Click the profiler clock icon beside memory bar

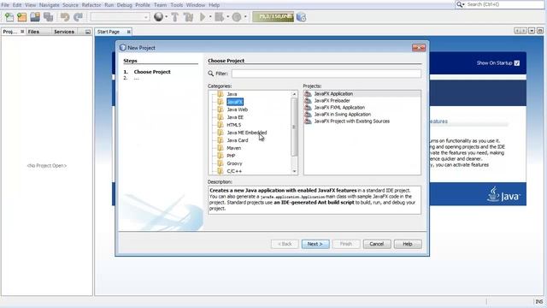click(x=301, y=17)
